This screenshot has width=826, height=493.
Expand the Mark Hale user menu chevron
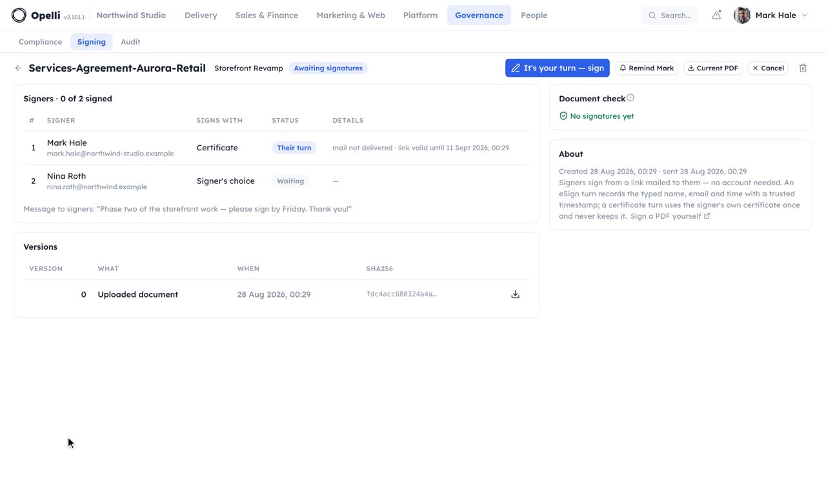click(805, 15)
